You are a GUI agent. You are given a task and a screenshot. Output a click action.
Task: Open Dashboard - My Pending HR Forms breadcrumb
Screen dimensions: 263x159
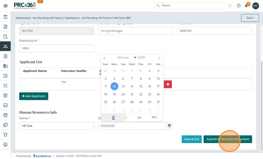(39, 18)
